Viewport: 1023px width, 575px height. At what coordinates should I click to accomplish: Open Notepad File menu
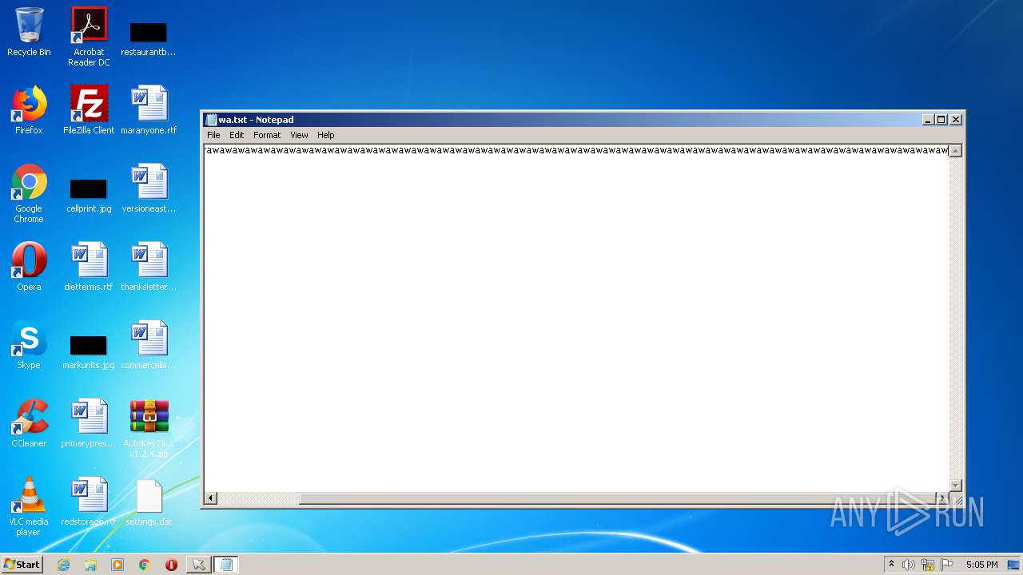(213, 135)
